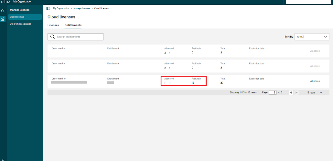Click the allocated count 11 link
This screenshot has width=333, height=161.
[165, 83]
